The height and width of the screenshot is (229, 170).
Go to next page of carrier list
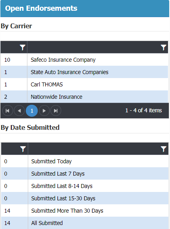pyautogui.click(x=44, y=111)
